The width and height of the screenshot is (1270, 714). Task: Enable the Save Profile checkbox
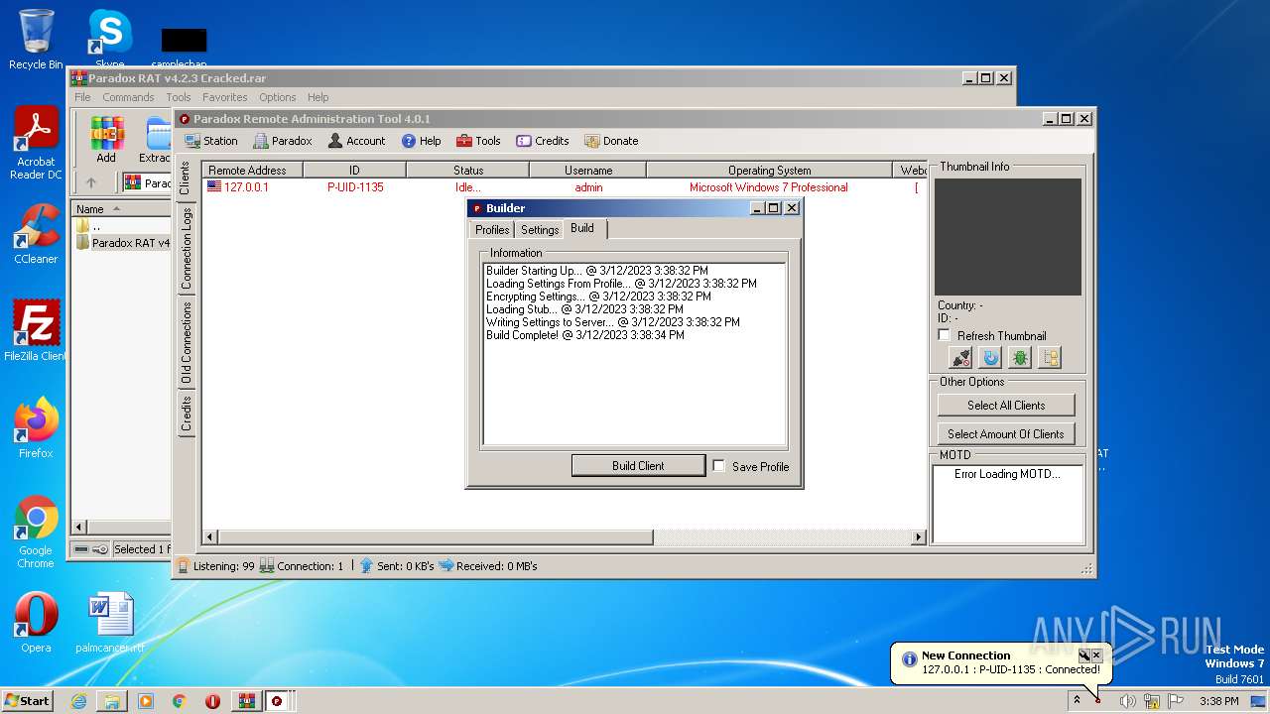pos(718,466)
